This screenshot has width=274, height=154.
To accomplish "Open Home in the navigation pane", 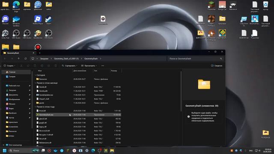I will (x=16, y=72).
